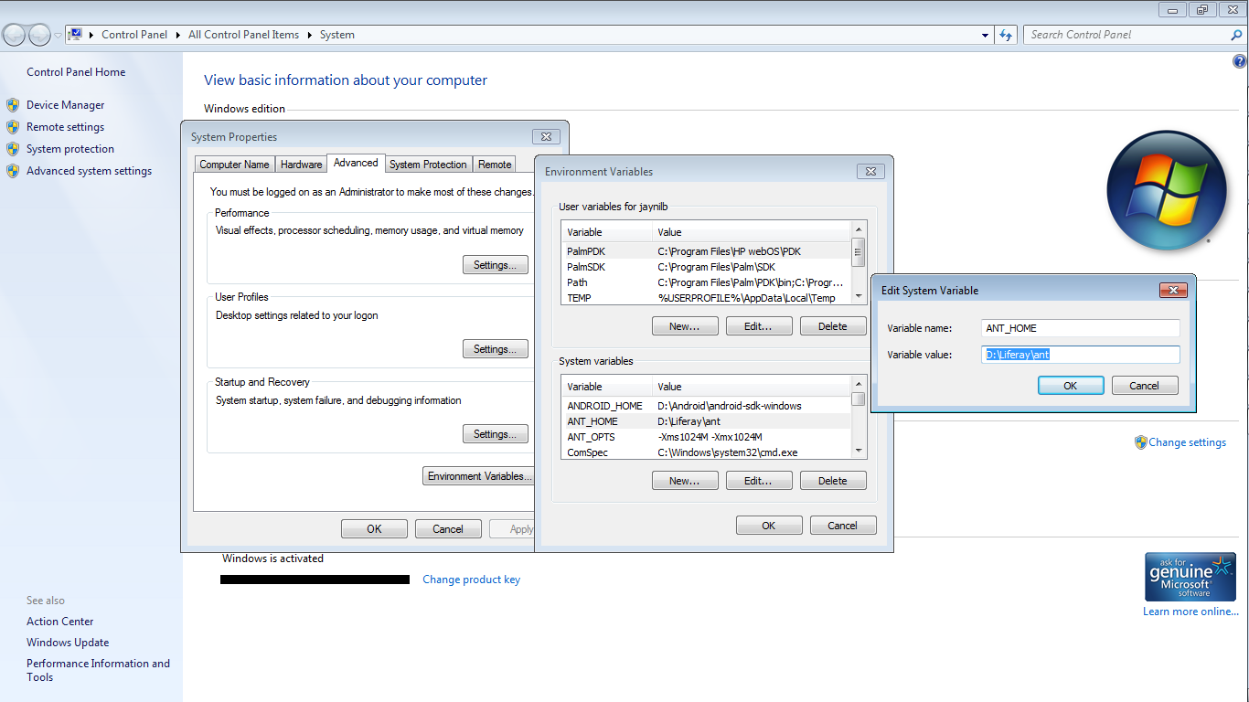
Task: Go back using the Back arrow button
Action: click(15, 35)
